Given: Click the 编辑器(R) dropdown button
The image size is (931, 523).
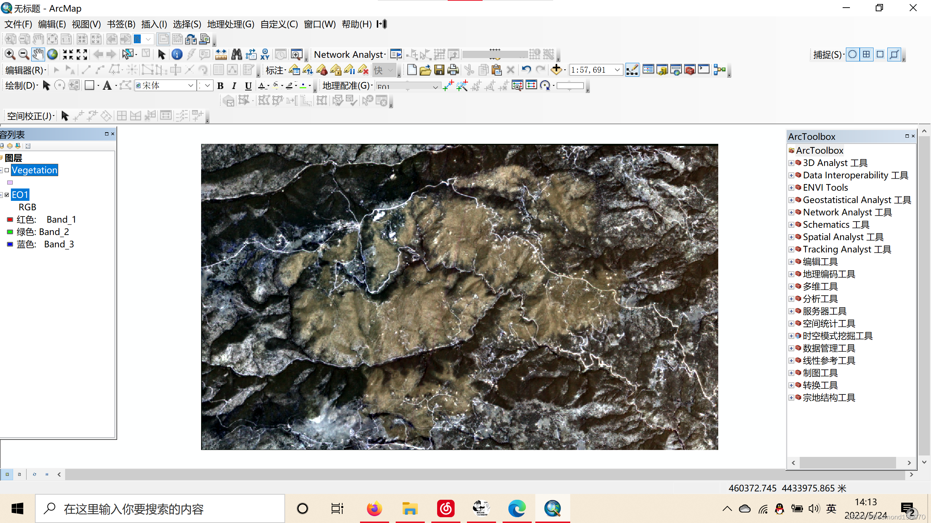Looking at the screenshot, I should point(25,70).
